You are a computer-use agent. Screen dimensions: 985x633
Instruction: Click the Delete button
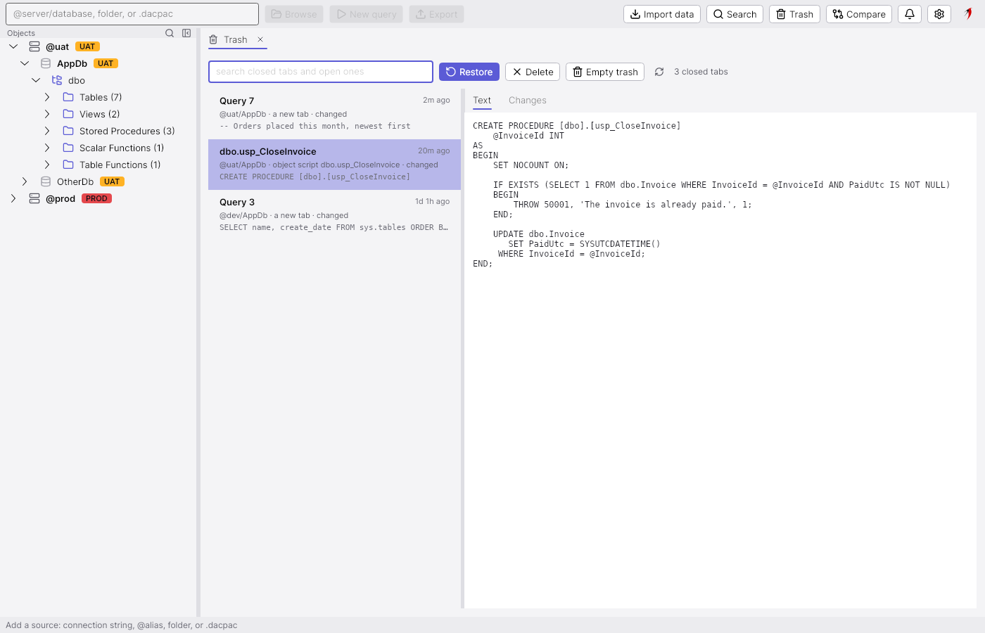pos(533,72)
